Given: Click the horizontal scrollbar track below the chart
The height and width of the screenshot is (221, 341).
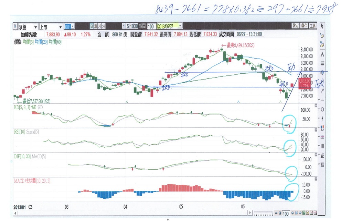Looking at the screenshot, I should coord(133,213).
